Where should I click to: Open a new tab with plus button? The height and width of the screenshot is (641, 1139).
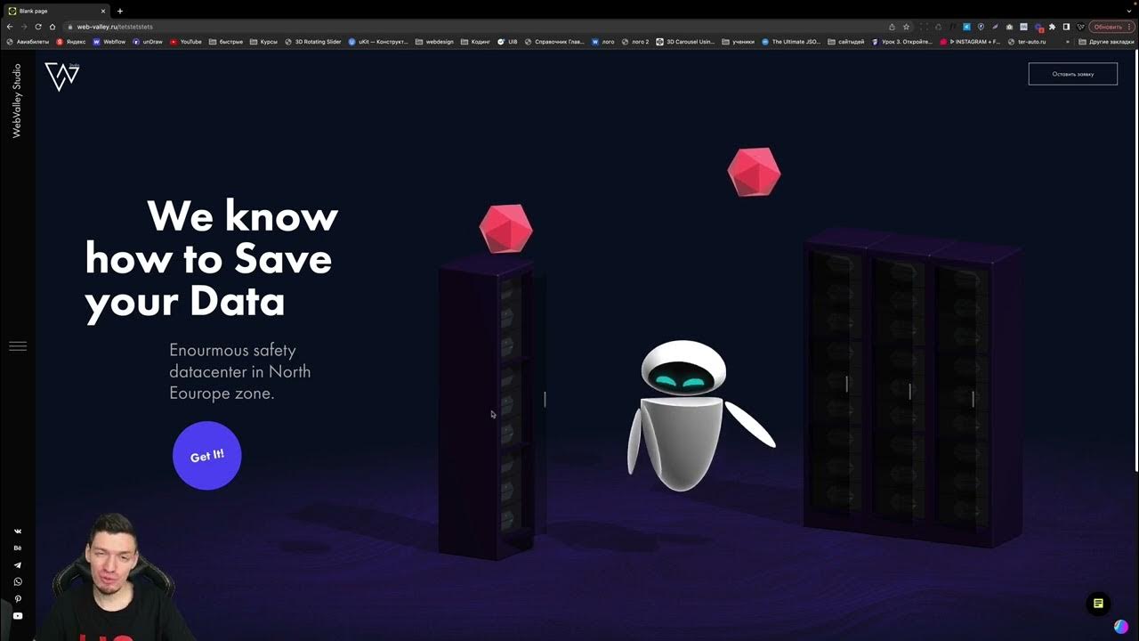click(x=120, y=11)
